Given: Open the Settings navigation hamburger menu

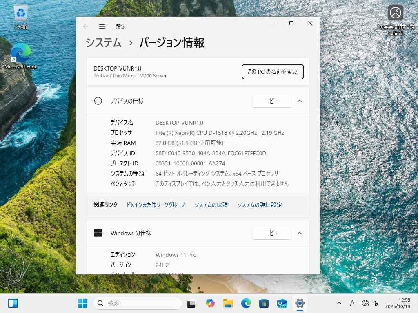Looking at the screenshot, I should coord(102,26).
